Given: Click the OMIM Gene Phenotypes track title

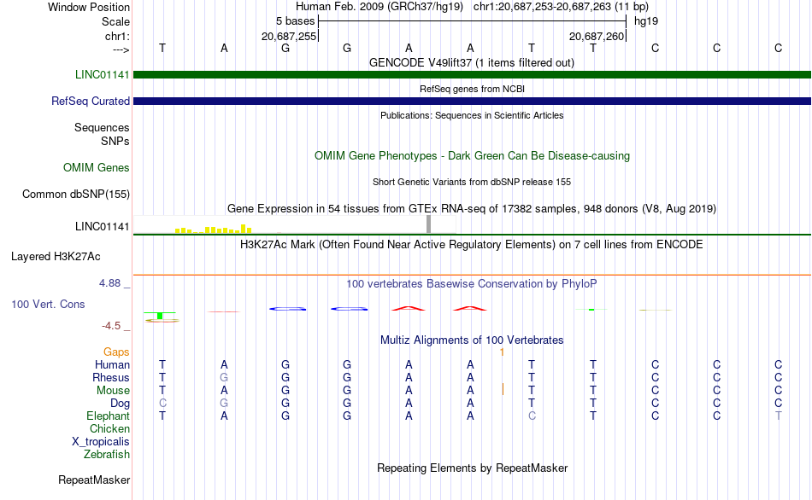Looking at the screenshot, I should 472,155.
